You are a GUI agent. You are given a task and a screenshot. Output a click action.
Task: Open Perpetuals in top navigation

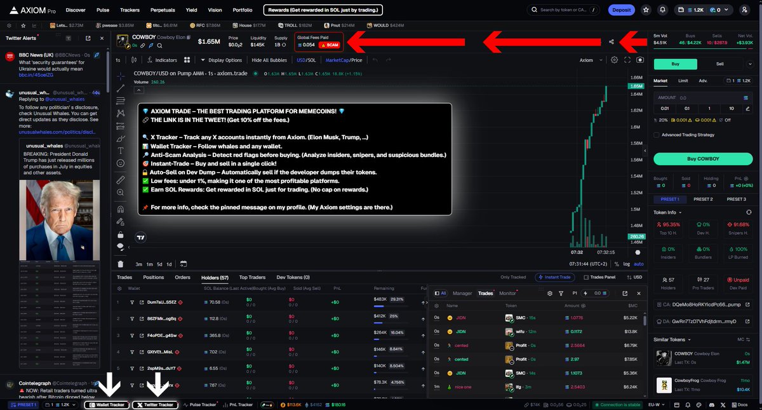pyautogui.click(x=163, y=10)
